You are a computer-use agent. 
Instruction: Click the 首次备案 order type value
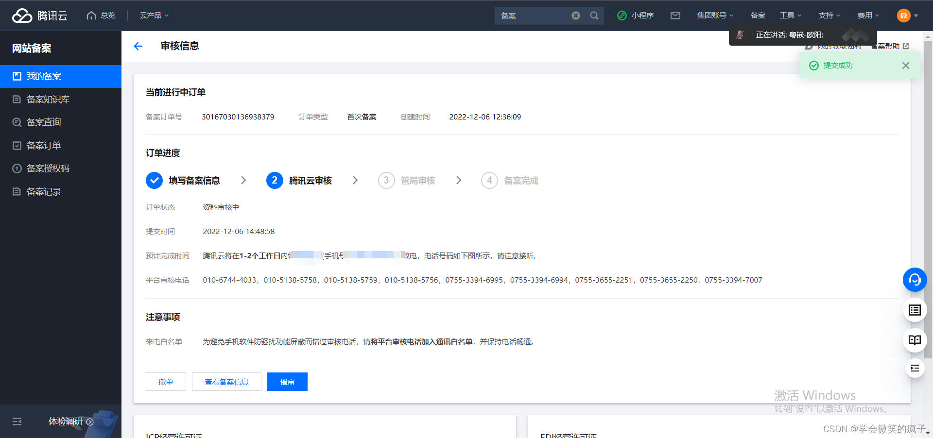362,117
